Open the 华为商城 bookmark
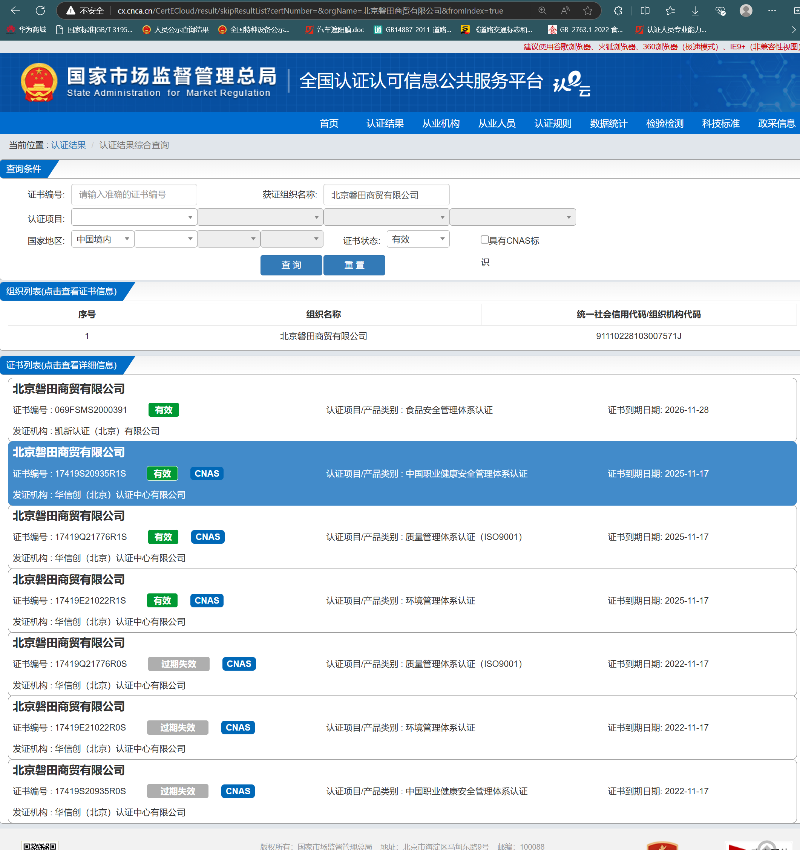 (26, 29)
